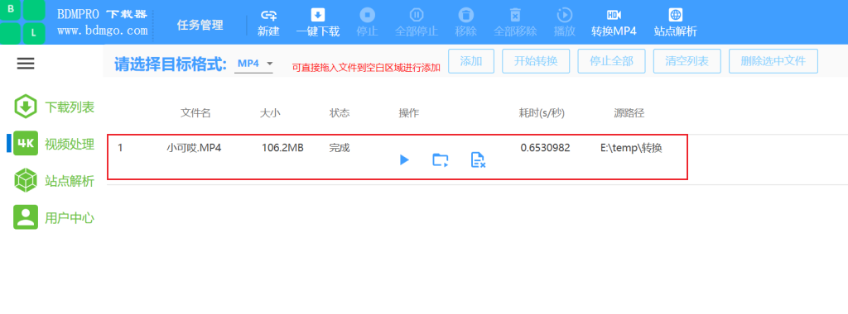
Task: Open the 转换MP4 converter tool
Action: click(614, 22)
